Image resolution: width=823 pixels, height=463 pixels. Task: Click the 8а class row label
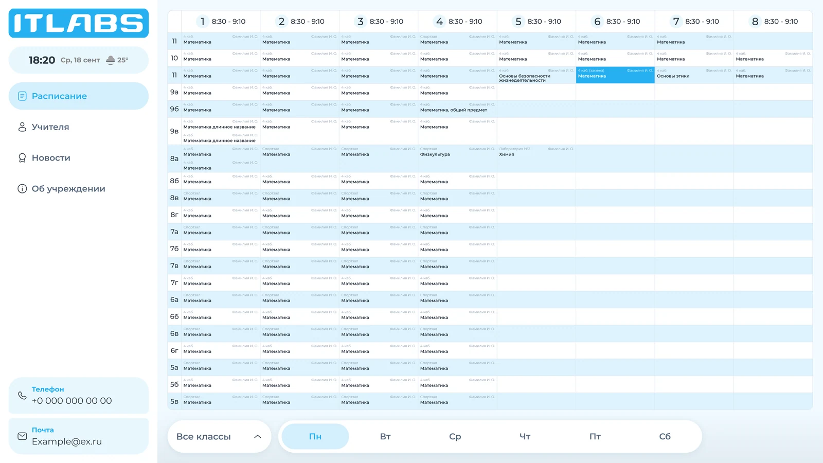coord(174,158)
